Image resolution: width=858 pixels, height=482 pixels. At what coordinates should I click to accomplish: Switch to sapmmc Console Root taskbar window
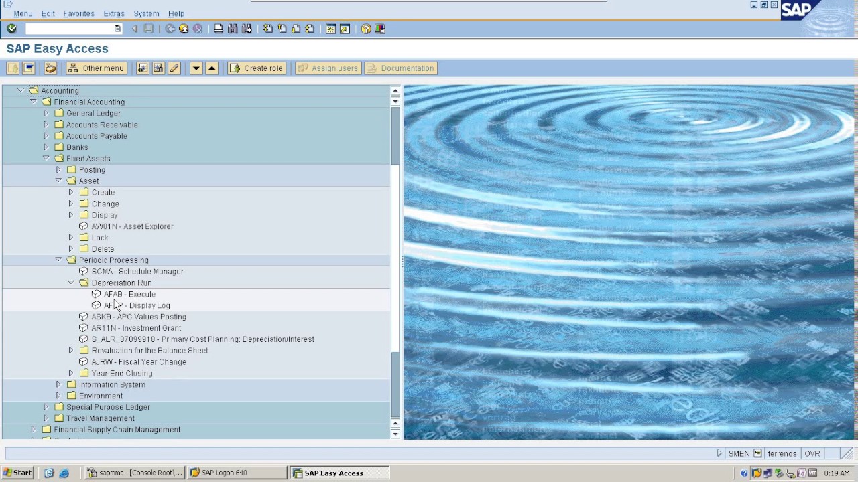tap(135, 473)
